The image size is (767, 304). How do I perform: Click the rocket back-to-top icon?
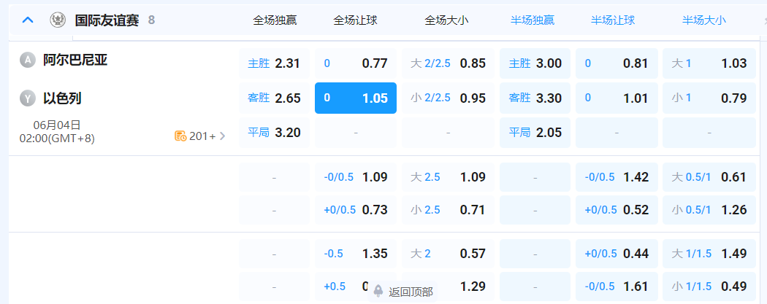[378, 292]
